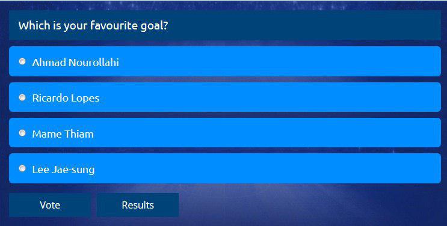Screen dimensions: 447x226
Task: Click empty area of Mame Thiam option bar
Action: click(x=268, y=132)
